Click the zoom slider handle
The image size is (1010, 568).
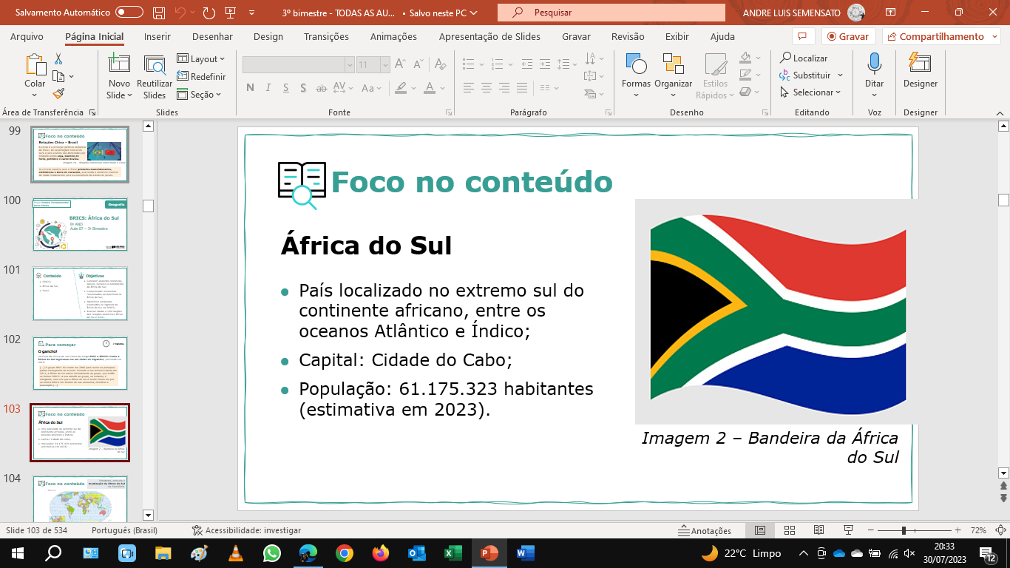point(904,530)
